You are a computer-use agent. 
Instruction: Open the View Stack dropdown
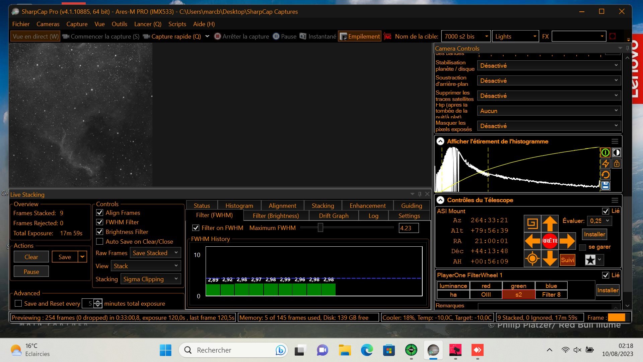(146, 266)
